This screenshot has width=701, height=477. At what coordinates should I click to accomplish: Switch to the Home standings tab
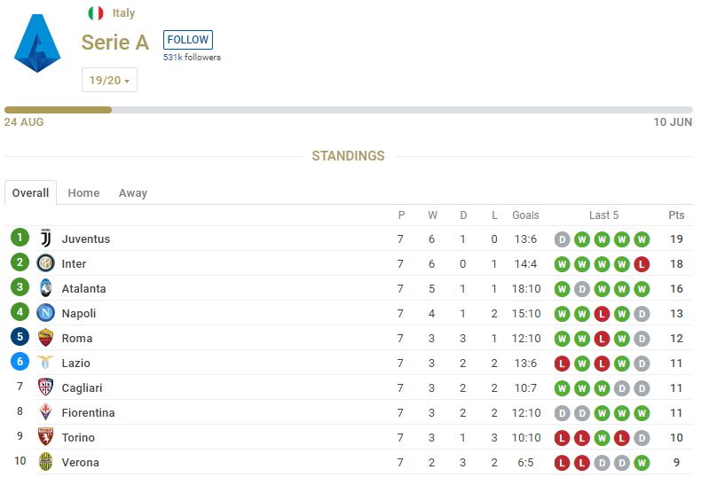point(83,193)
